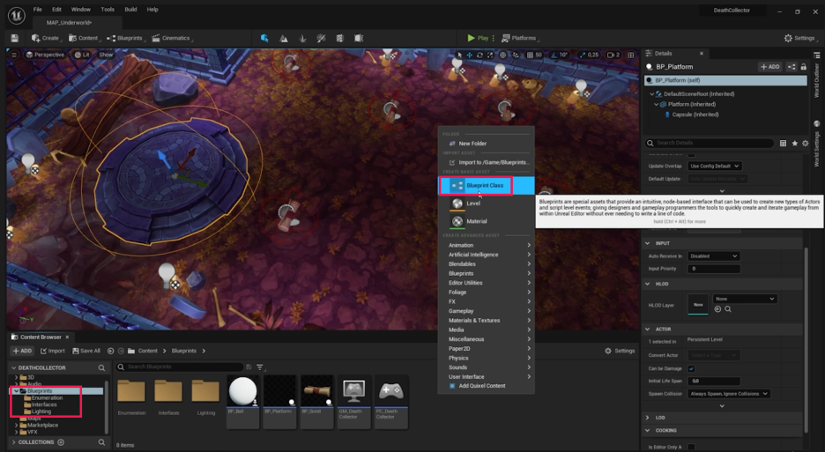Click the Content Browser filter icon
The width and height of the screenshot is (825, 452).
pyautogui.click(x=259, y=367)
